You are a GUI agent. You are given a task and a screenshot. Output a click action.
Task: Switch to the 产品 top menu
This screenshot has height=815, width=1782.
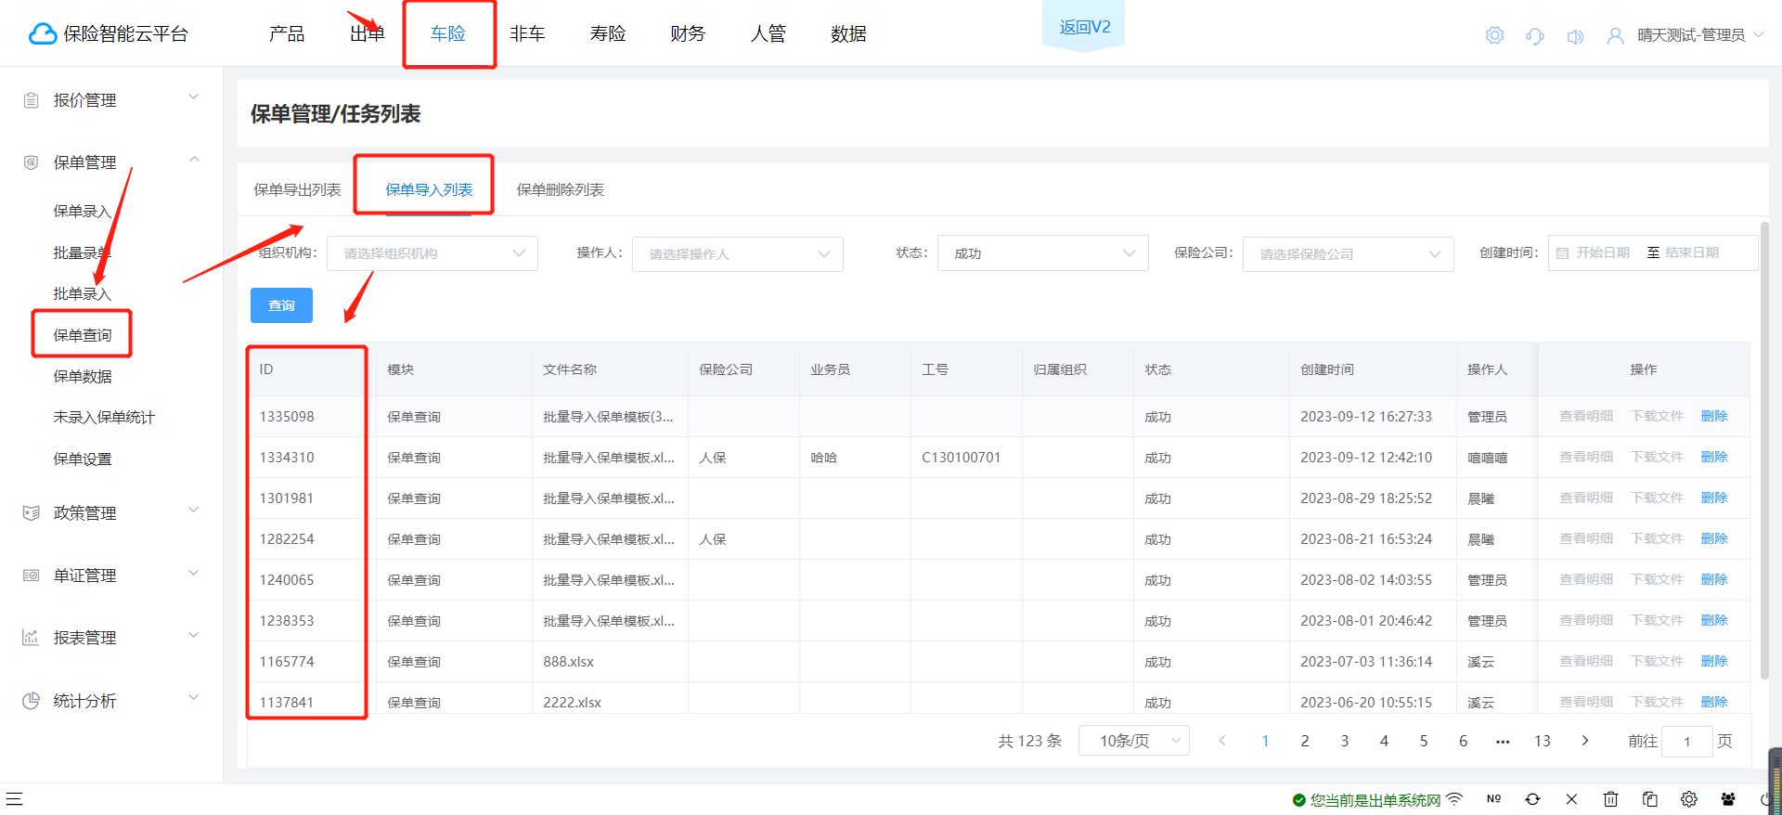pyautogui.click(x=287, y=34)
